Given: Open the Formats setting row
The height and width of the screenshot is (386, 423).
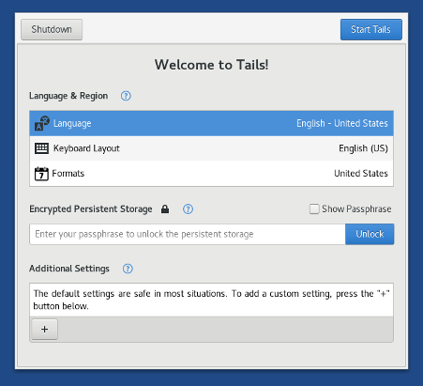Looking at the screenshot, I should (x=211, y=174).
